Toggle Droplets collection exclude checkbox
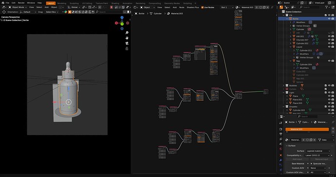The height and width of the screenshot is (177, 336). (x=326, y=107)
